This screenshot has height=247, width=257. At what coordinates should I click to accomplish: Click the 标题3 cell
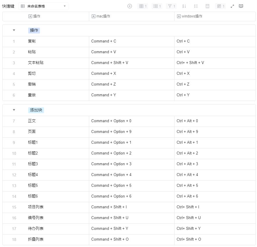click(x=57, y=164)
